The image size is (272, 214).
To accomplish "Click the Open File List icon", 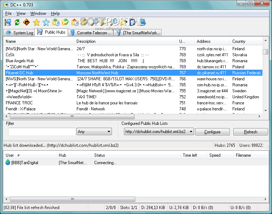I will (x=123, y=22).
